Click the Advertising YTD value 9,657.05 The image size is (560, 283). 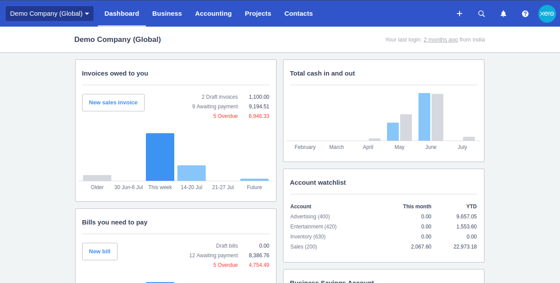pos(467,217)
